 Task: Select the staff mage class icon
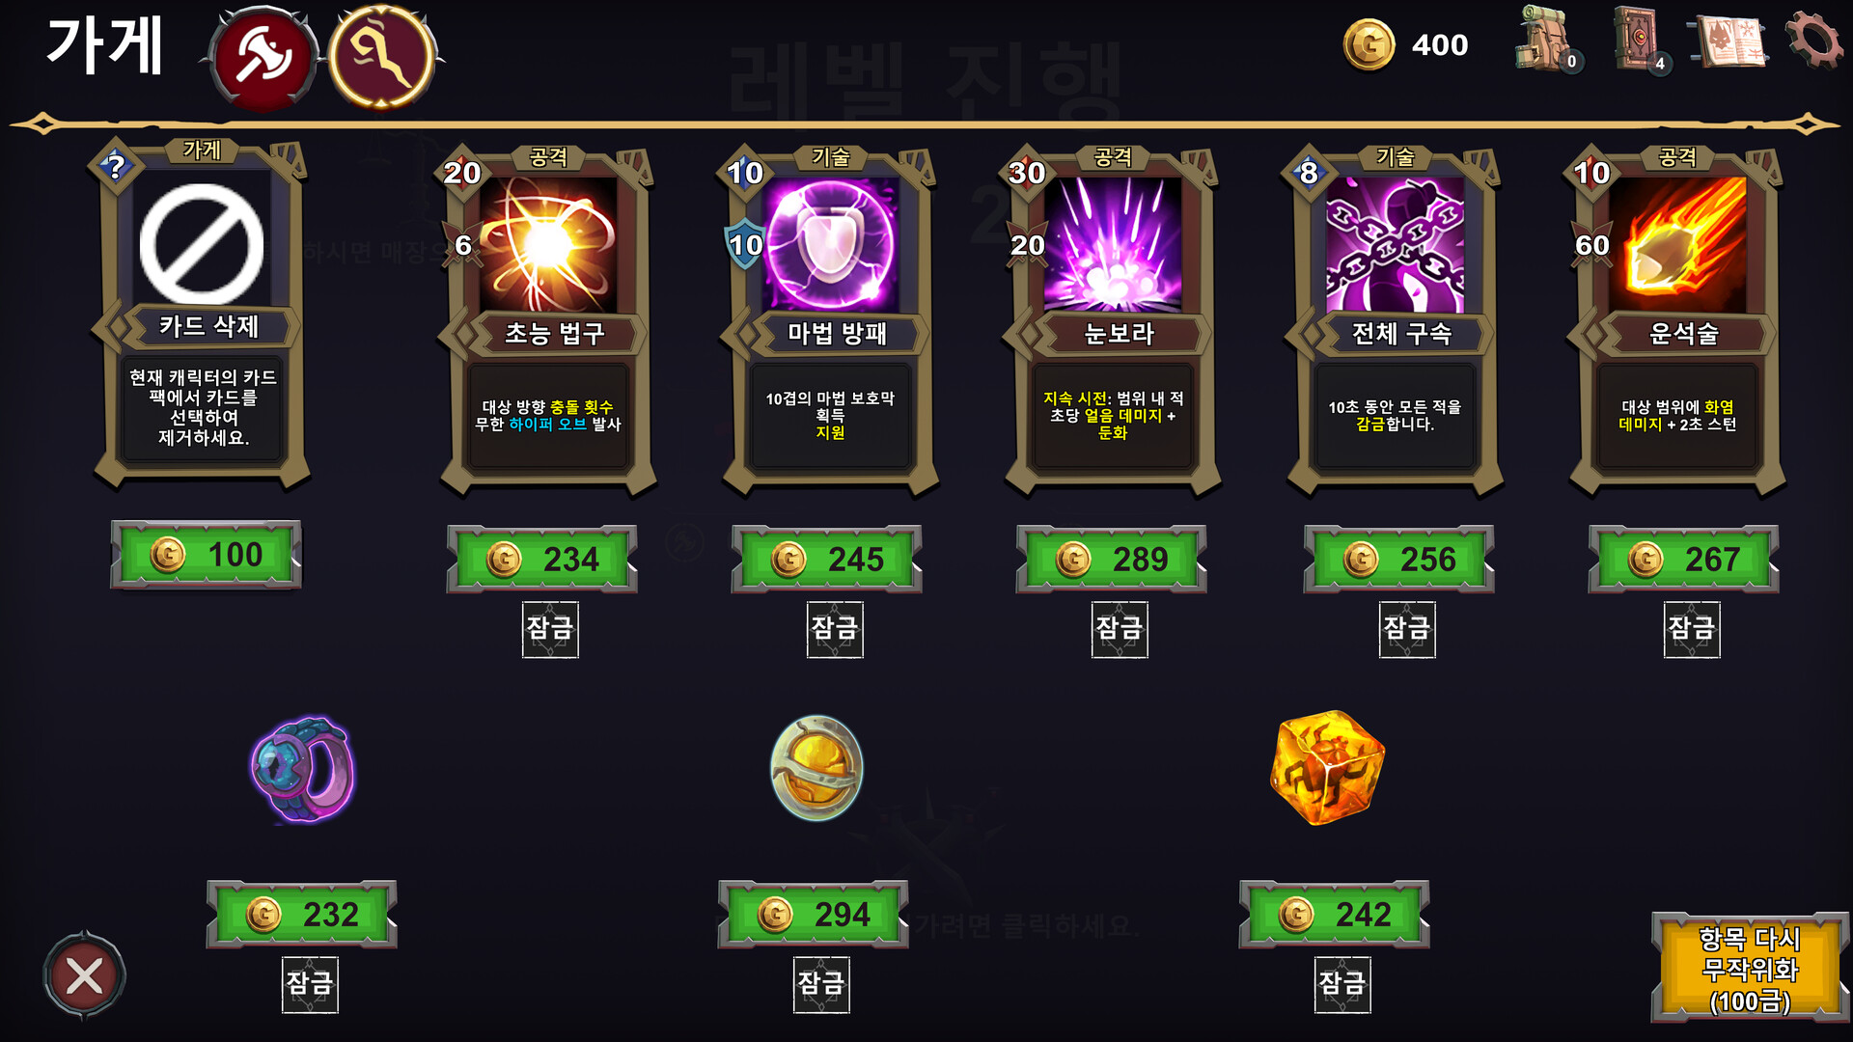point(382,58)
